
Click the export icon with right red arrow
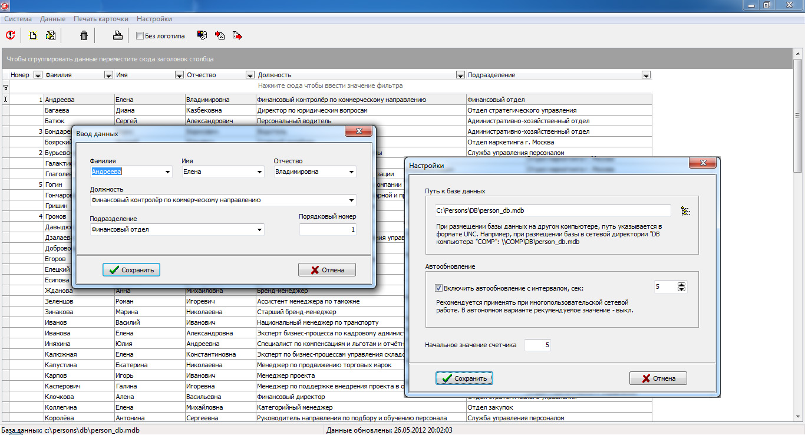[x=237, y=36]
